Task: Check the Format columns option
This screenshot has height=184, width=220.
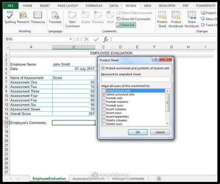Action: 104,102
